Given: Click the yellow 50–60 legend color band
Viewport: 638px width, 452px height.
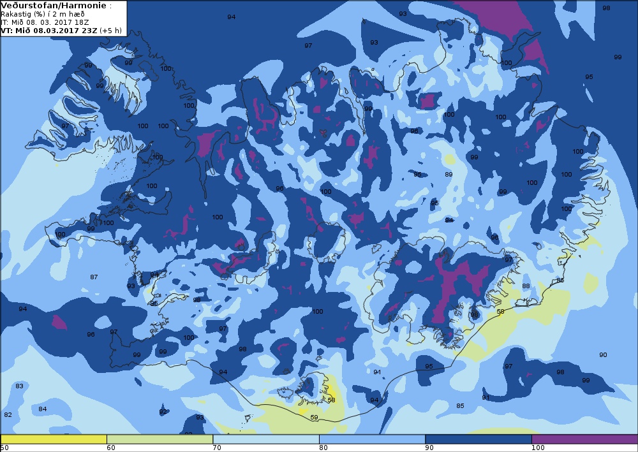Looking at the screenshot, I should tap(54, 439).
